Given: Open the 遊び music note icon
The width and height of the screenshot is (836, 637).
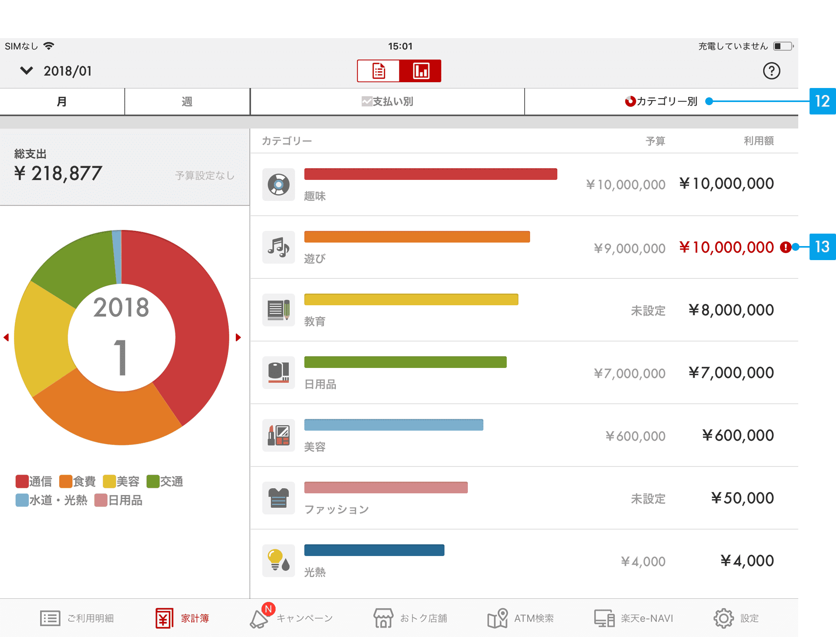Looking at the screenshot, I should (x=278, y=247).
